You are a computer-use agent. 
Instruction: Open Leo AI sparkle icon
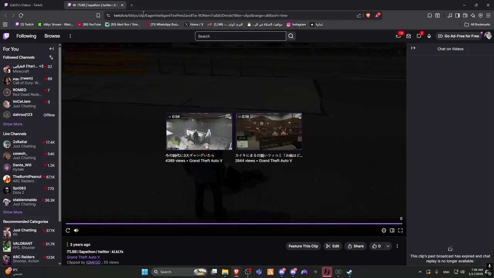(473, 15)
